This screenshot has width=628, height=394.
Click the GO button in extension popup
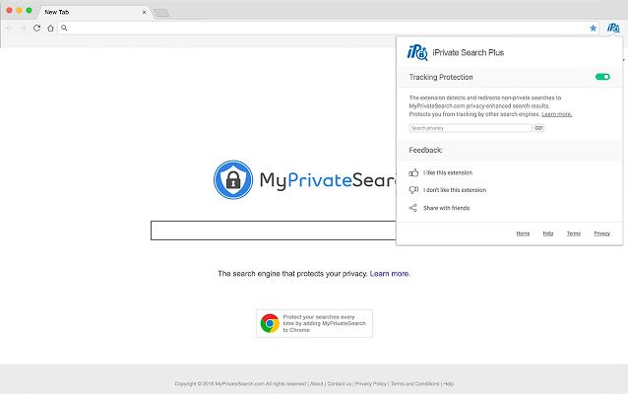[538, 128]
